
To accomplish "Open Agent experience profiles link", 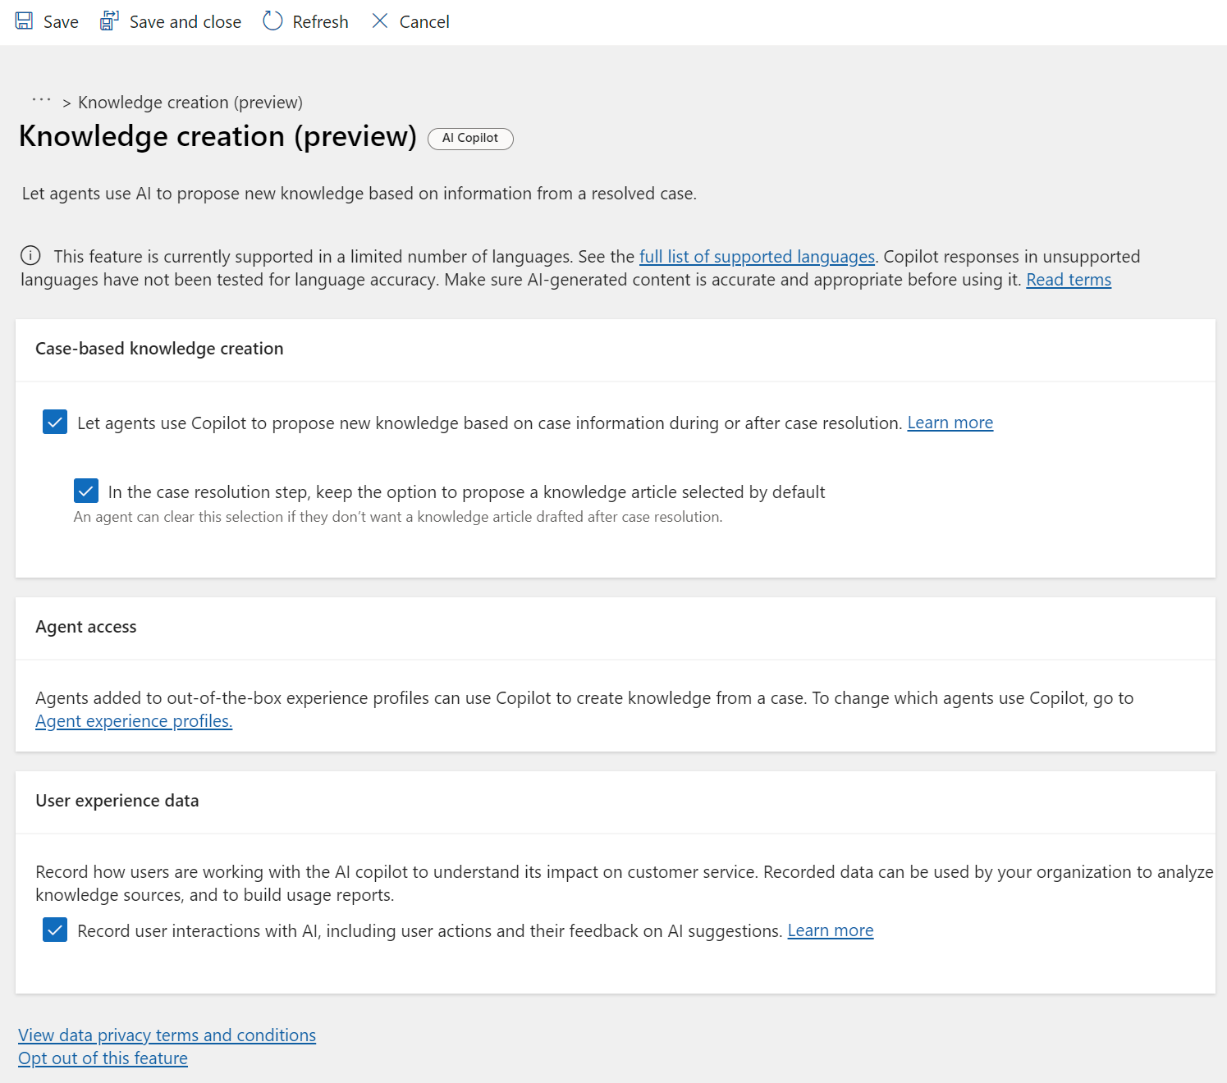I will coord(133,720).
